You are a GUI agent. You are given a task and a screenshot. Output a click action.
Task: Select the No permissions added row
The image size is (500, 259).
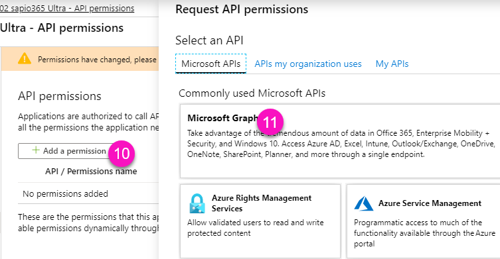[88, 193]
